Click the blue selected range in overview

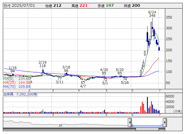pyautogui.click(x=147, y=125)
